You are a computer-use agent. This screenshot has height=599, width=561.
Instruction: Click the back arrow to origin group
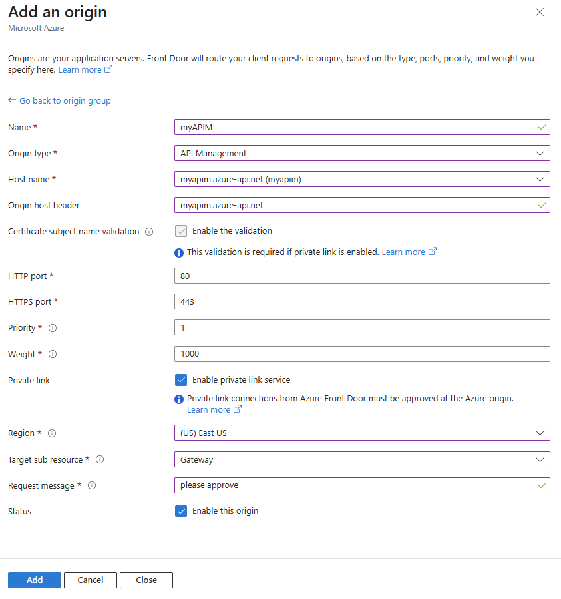pos(12,100)
